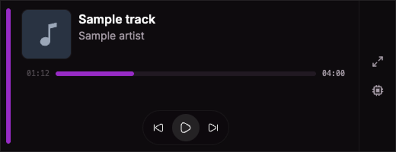Jump to the far end of the seek bar
The width and height of the screenshot is (396, 152).
[315, 74]
